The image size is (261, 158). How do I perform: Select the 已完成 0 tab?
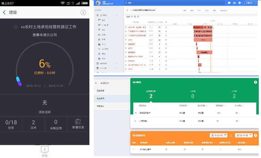(x=192, y=94)
